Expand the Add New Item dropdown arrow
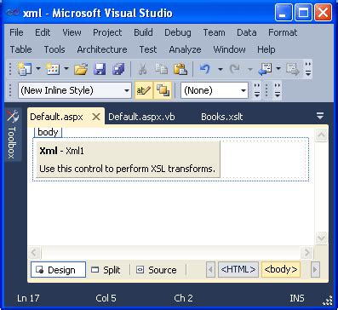The width and height of the screenshot is (338, 310). pos(66,69)
